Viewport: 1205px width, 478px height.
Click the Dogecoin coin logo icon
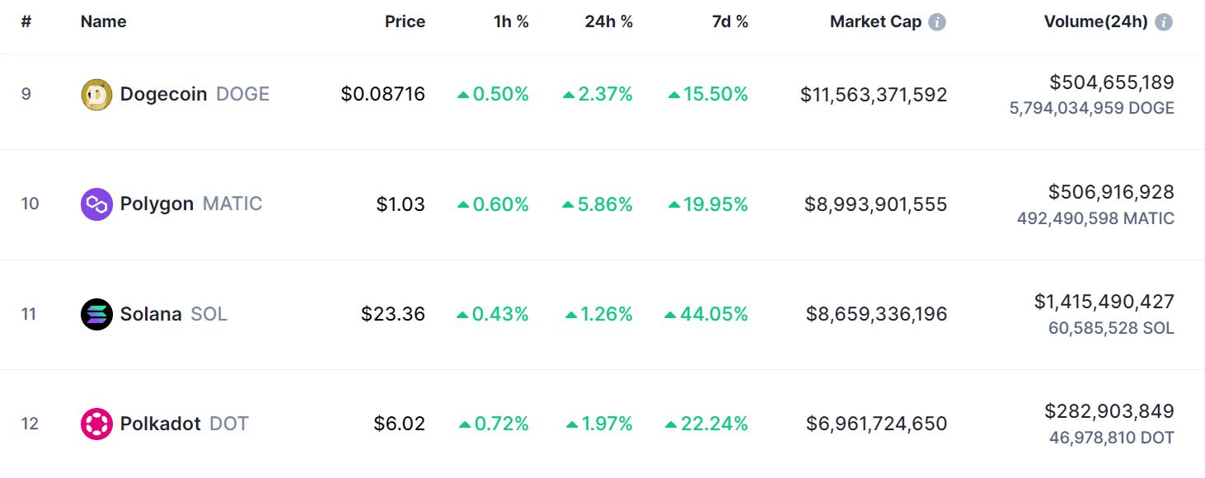coord(96,95)
